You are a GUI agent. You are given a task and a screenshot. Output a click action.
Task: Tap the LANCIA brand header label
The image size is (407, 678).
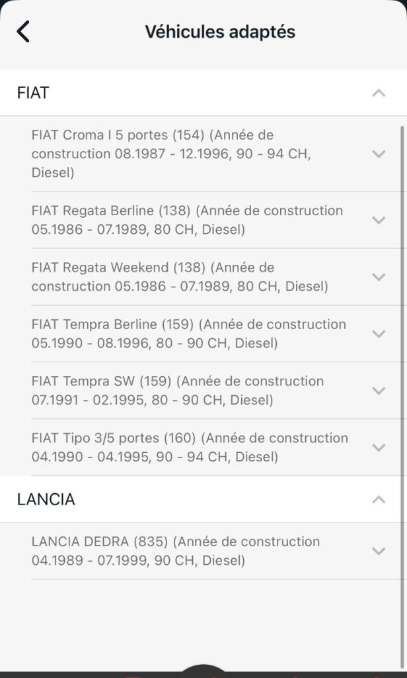(x=46, y=500)
